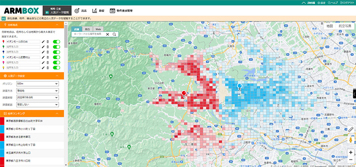Image resolution: width=356 pixels, height=167 pixels.
Task: Toggle the green pin row switch
Action: tap(57, 47)
